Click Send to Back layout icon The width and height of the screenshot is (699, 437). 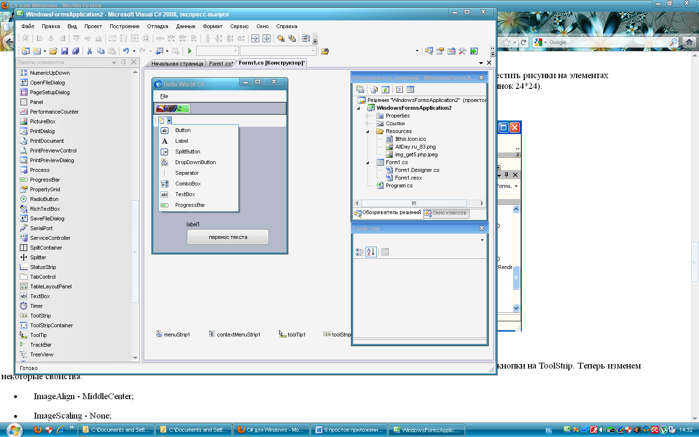292,38
